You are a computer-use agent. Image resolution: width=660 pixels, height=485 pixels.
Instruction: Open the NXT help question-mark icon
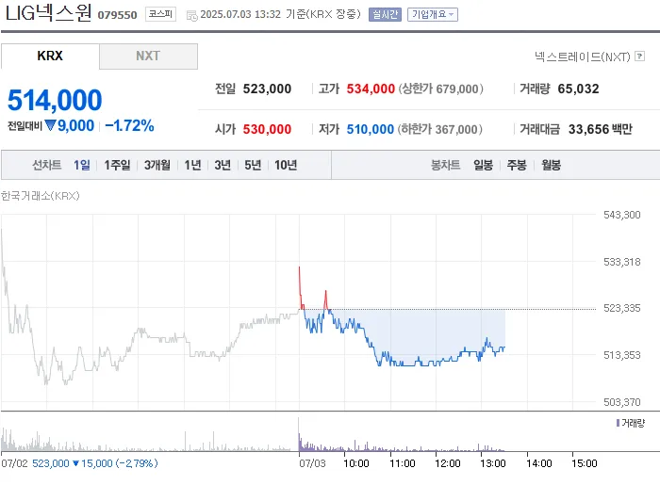point(640,56)
